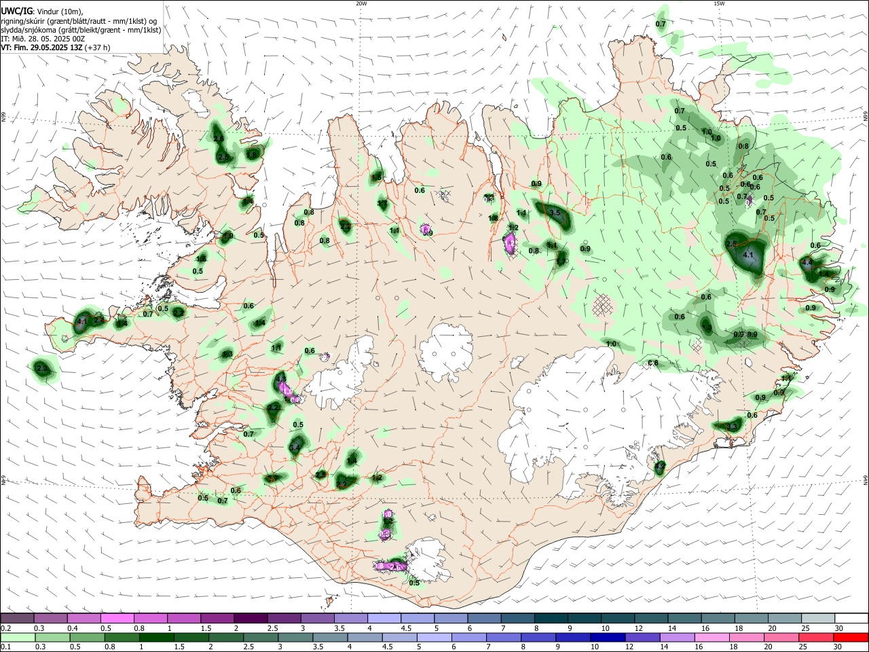869x652 pixels.
Task: Pick the light grey 25 swatch in upper legend
Action: [x=818, y=618]
